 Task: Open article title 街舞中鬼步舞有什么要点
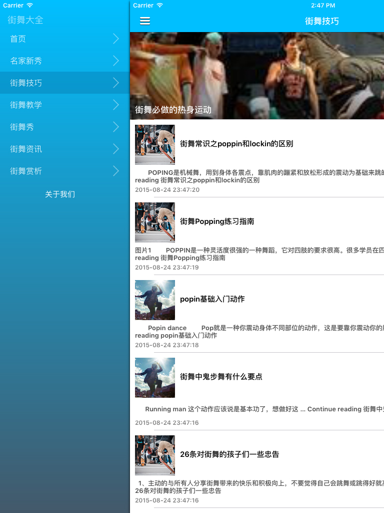coord(221,377)
